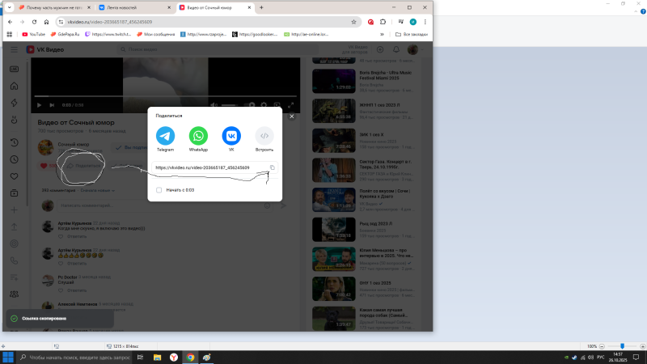Close the Поделиться share dialog
The image size is (647, 364).
point(292,116)
